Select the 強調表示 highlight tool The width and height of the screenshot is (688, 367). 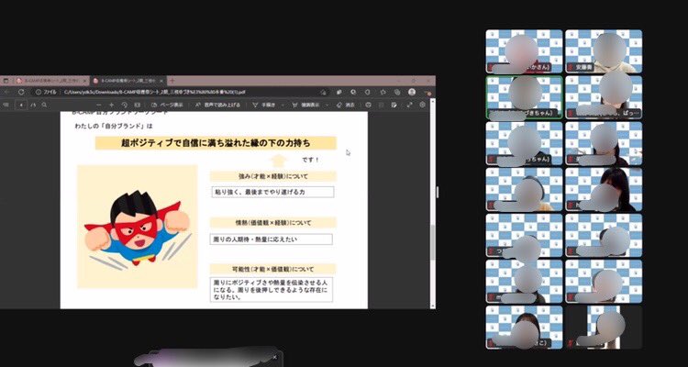pyautogui.click(x=305, y=105)
